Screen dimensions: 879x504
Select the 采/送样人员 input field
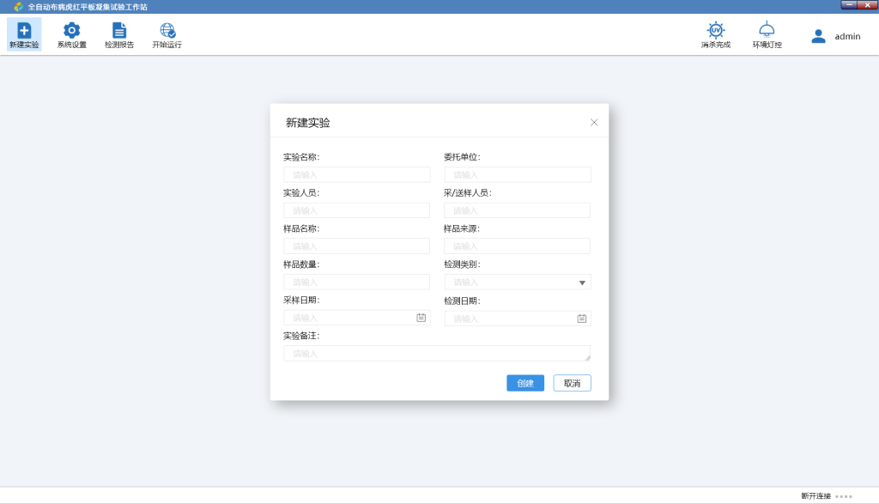[x=517, y=210]
